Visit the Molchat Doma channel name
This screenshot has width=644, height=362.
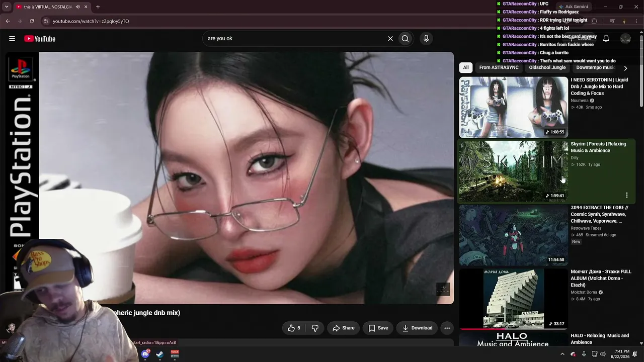584,292
